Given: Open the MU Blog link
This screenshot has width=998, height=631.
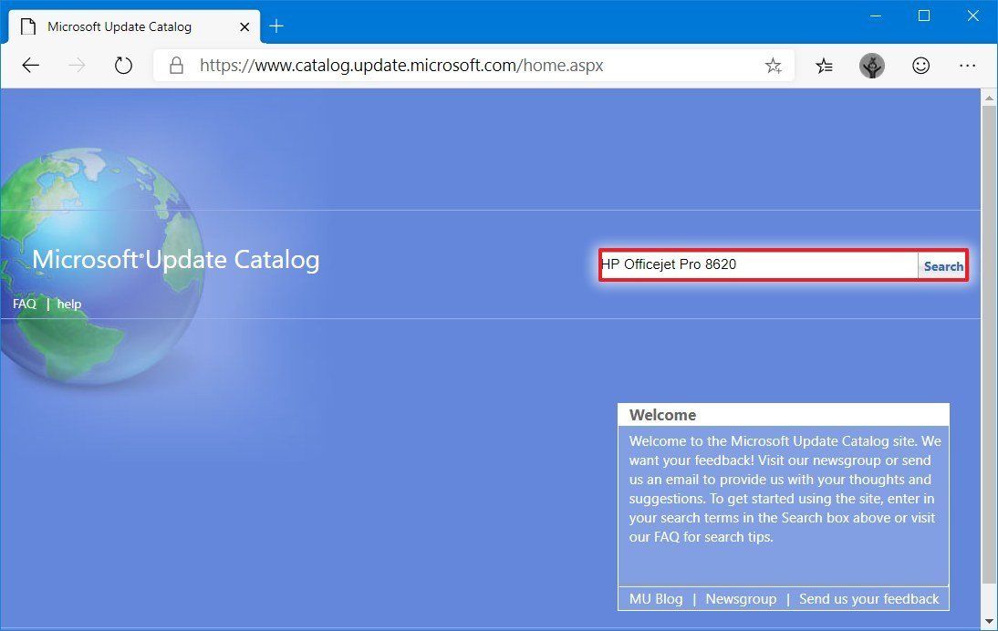Looking at the screenshot, I should (656, 599).
